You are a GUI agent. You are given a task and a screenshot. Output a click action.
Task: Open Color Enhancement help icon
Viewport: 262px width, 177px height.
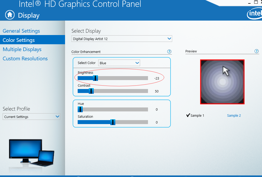(x=169, y=52)
